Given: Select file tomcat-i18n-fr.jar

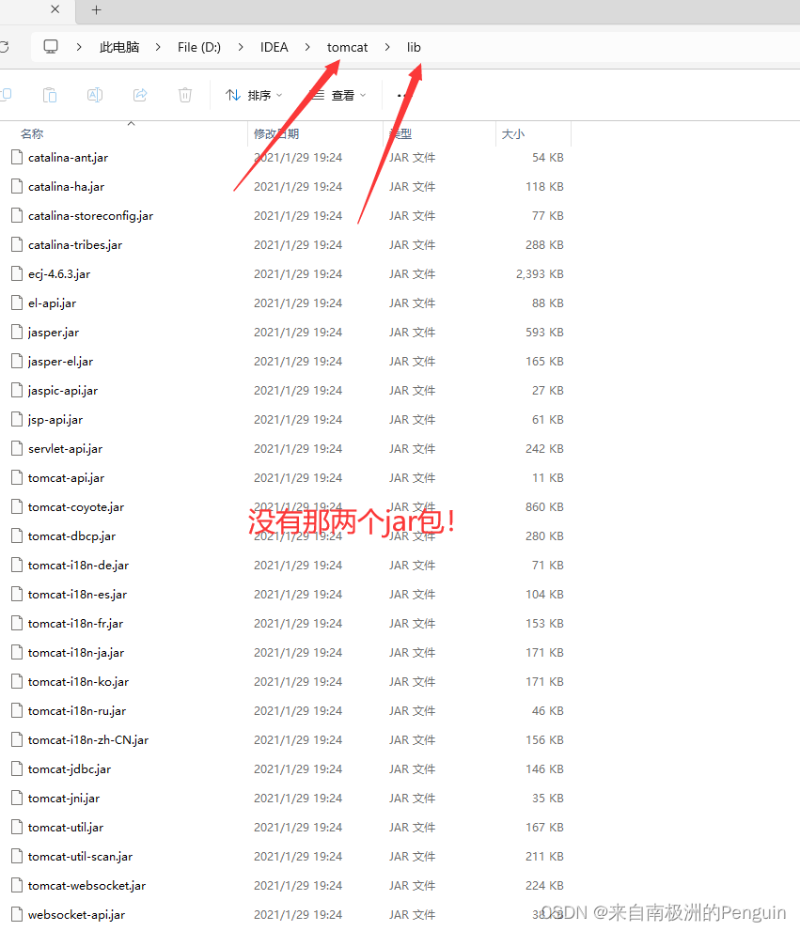Looking at the screenshot, I should [75, 623].
